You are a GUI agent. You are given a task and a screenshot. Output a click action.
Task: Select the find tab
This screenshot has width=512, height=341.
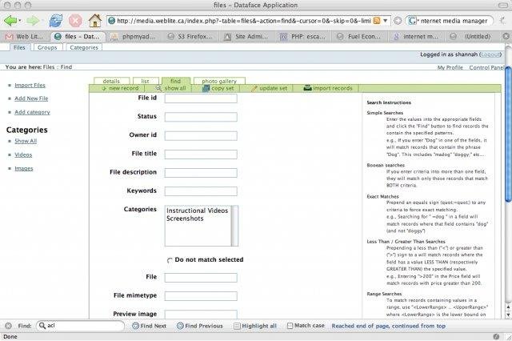176,81
